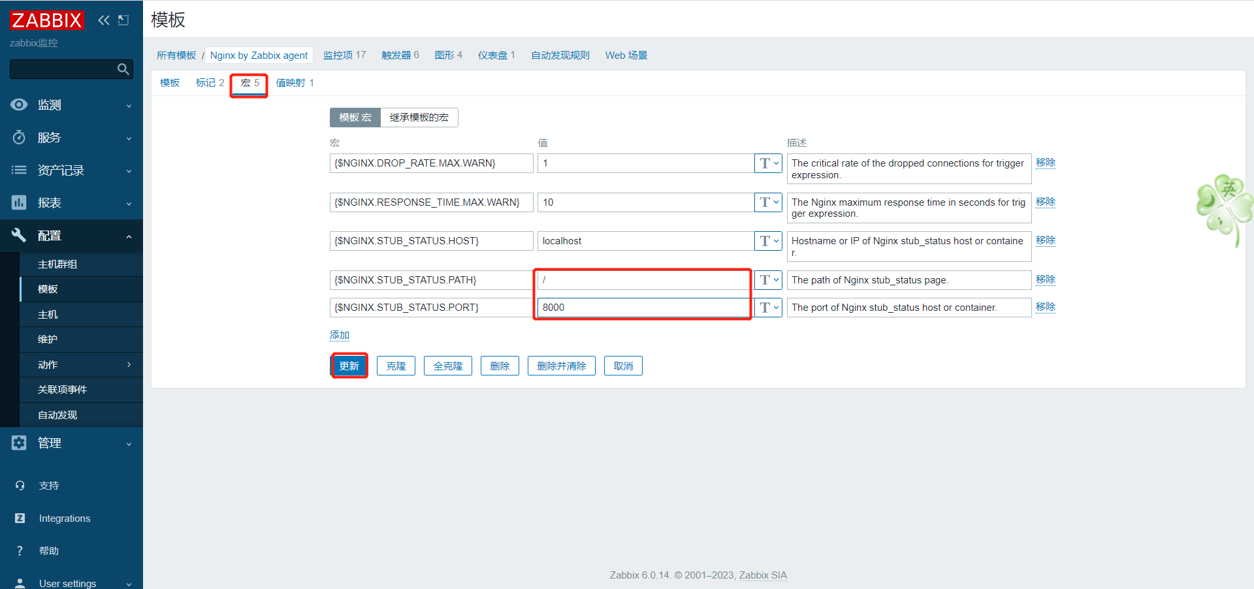The height and width of the screenshot is (589, 1254).
Task: Click the 报表 chart icon
Action: tap(19, 202)
